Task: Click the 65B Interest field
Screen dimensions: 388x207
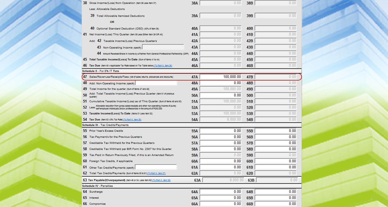Action: tap(276, 198)
